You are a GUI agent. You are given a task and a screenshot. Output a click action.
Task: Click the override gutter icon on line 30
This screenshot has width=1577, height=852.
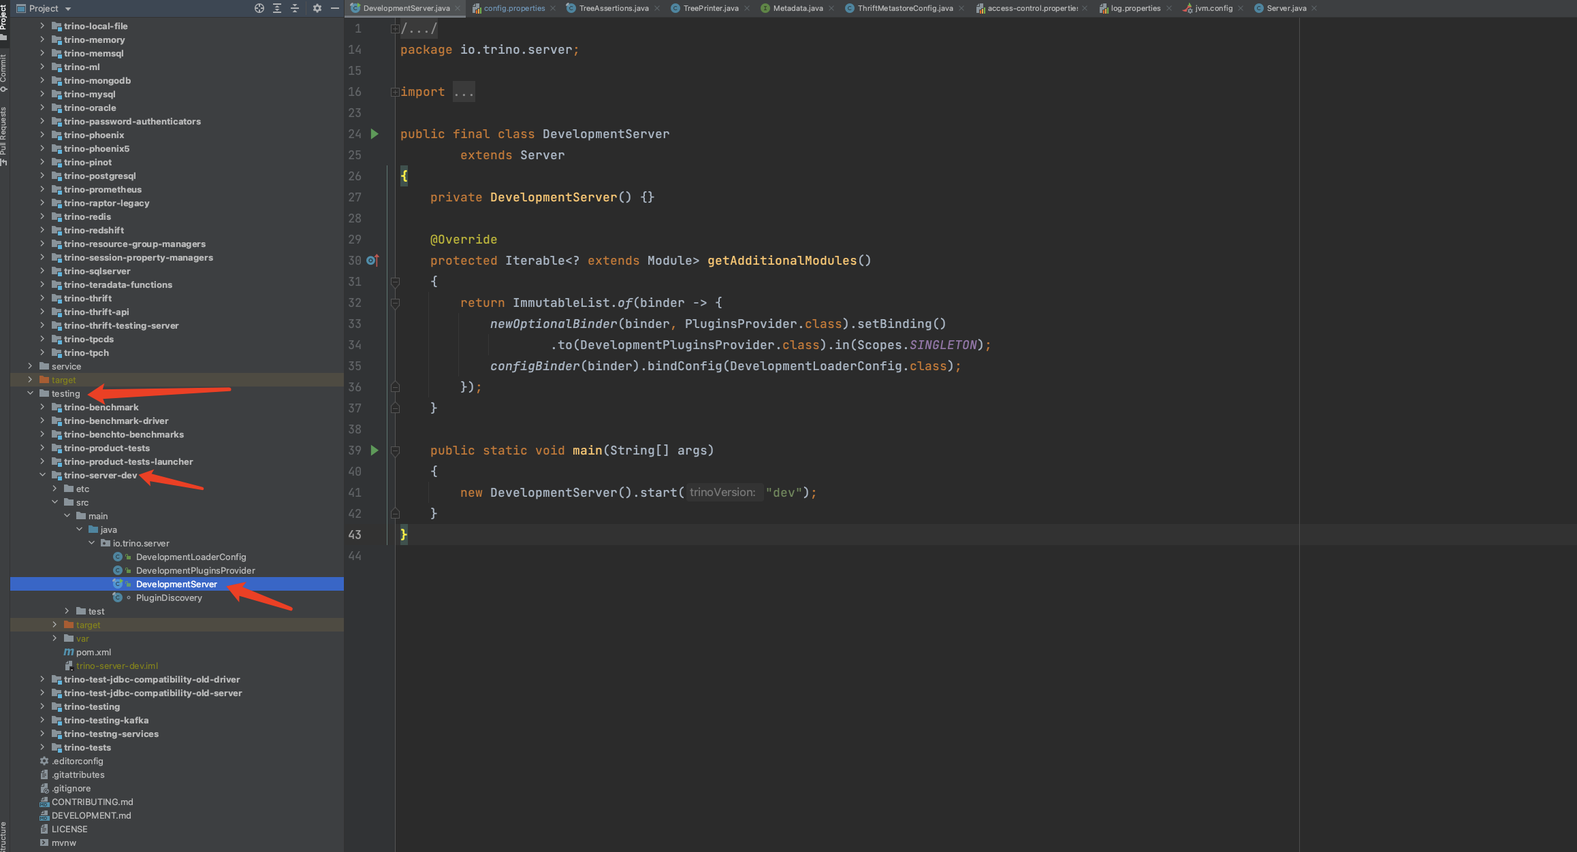point(372,261)
